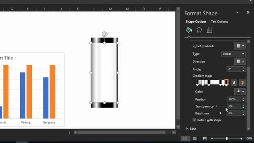Viewport: 254px width, 143px height.
Task: Open the Size & Properties tab icon
Action: click(209, 30)
